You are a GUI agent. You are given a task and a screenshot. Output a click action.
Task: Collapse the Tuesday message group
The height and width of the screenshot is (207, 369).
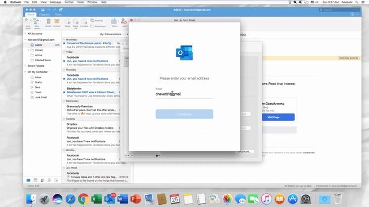[x=64, y=119]
